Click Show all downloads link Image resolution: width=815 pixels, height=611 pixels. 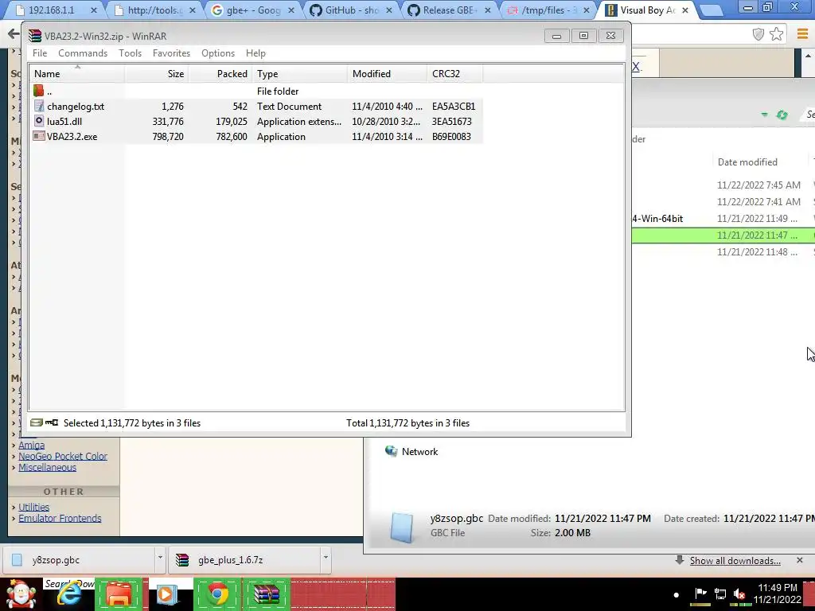pyautogui.click(x=735, y=561)
